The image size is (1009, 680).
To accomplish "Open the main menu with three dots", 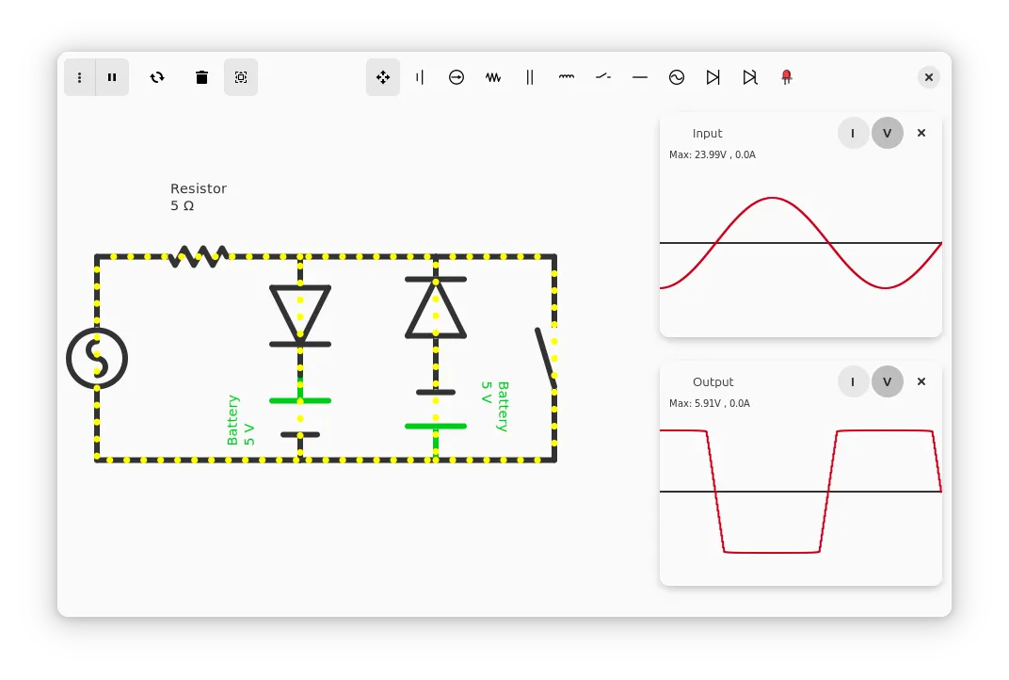I will click(80, 77).
